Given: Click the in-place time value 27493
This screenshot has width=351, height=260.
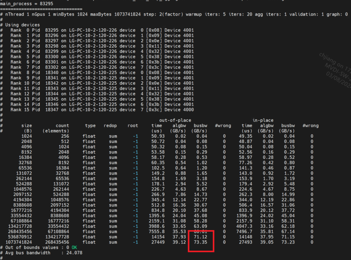Looking at the screenshot, I should (246, 242).
